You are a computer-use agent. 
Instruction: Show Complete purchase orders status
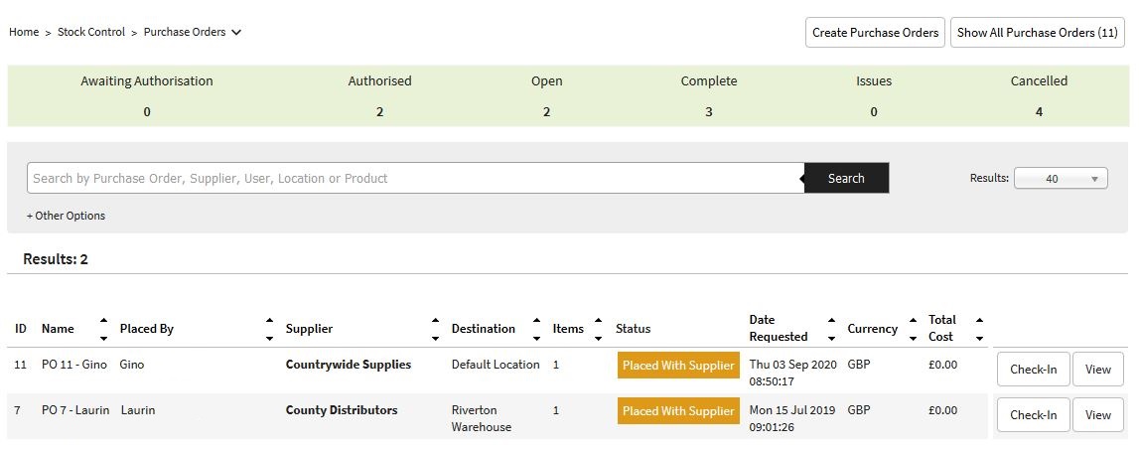coord(708,95)
